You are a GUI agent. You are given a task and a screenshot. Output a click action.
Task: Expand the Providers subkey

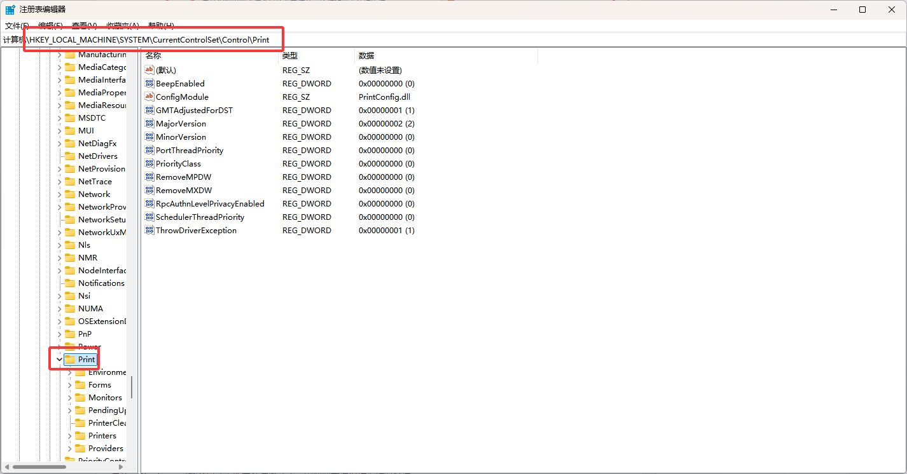click(69, 449)
